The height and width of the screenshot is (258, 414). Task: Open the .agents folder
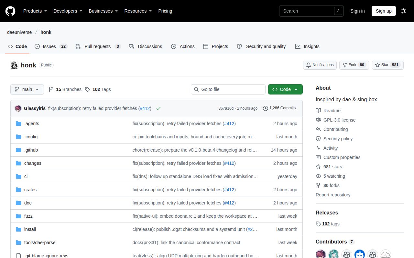point(32,124)
